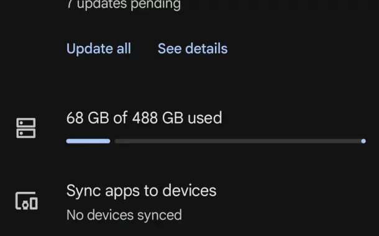Click the word 'synced' in the subtitle
The width and height of the screenshot is (379, 236).
coord(160,215)
